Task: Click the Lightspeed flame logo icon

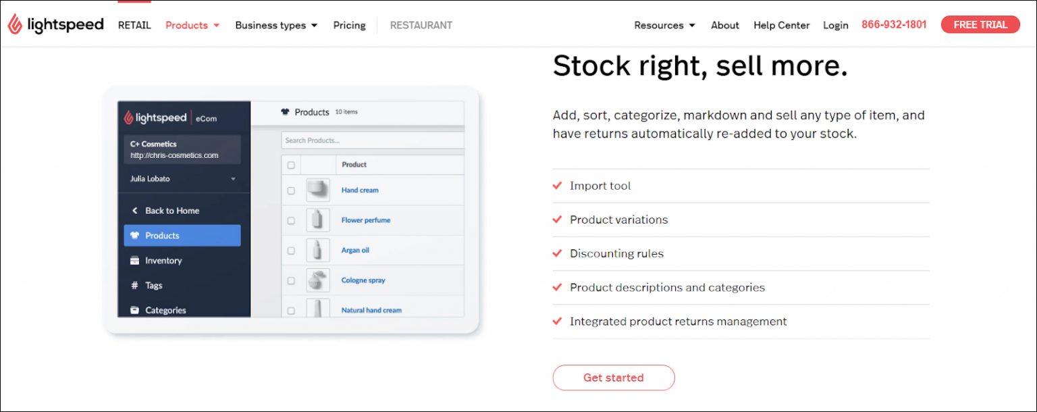Action: (15, 24)
